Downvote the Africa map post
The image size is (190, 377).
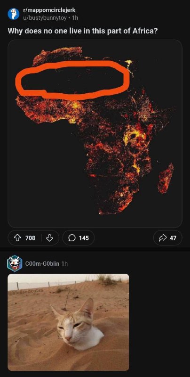49,238
